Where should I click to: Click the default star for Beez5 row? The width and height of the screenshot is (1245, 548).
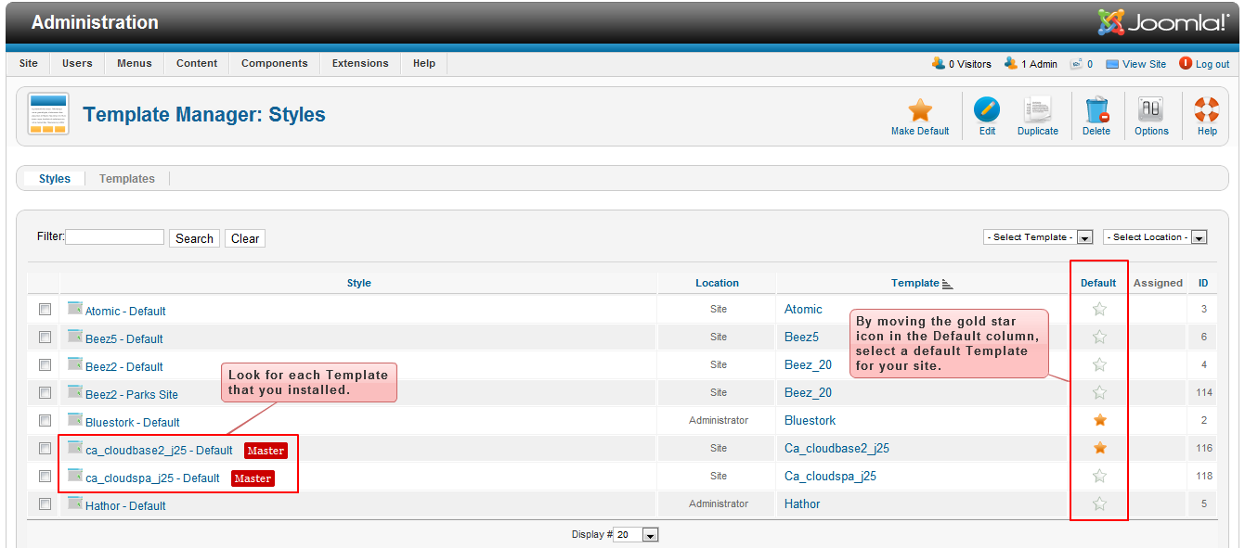(1099, 337)
